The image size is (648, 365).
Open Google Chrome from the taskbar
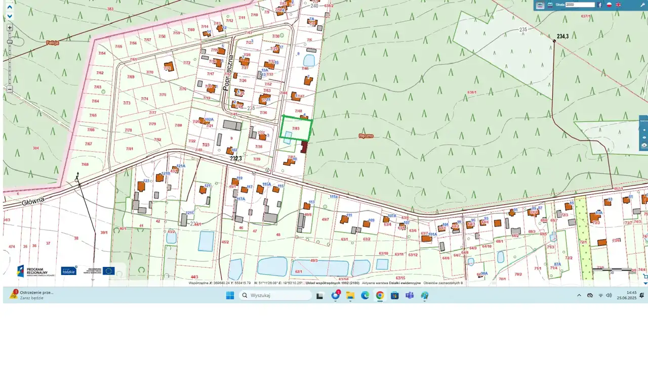click(380, 296)
